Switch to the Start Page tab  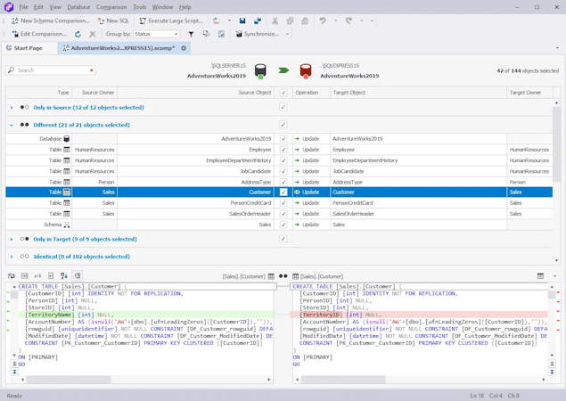pyautogui.click(x=24, y=48)
